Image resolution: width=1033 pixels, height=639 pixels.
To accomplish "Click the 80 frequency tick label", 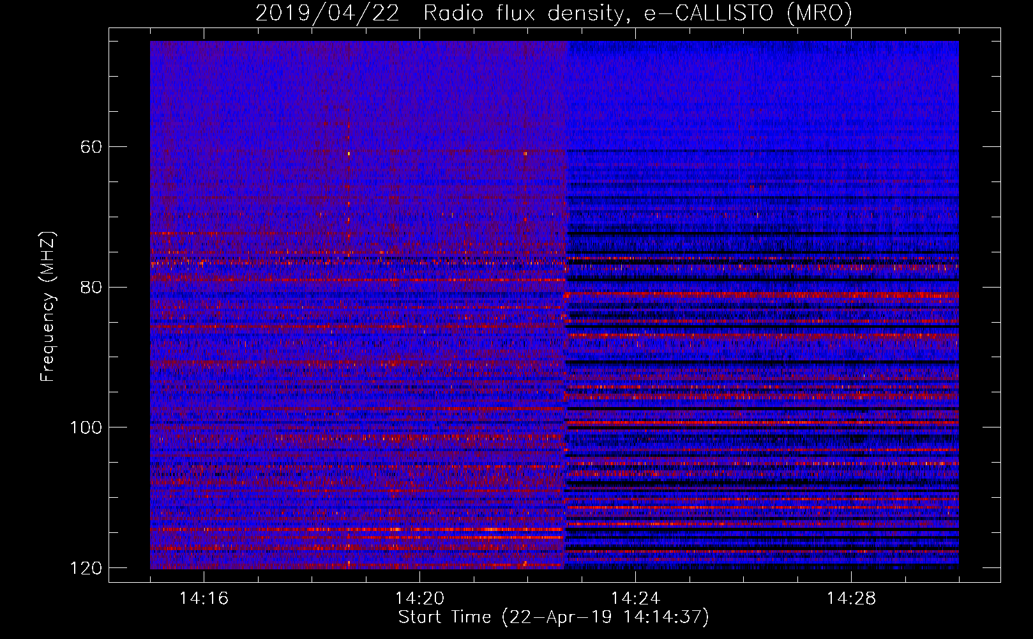I will pyautogui.click(x=91, y=287).
